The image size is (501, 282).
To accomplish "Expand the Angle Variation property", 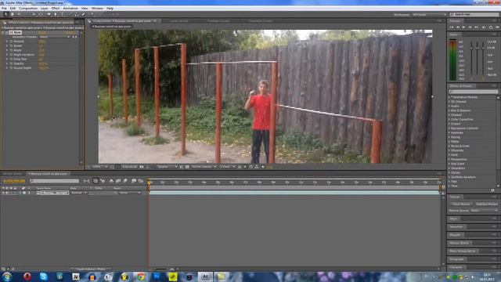I will pyautogui.click(x=7, y=55).
